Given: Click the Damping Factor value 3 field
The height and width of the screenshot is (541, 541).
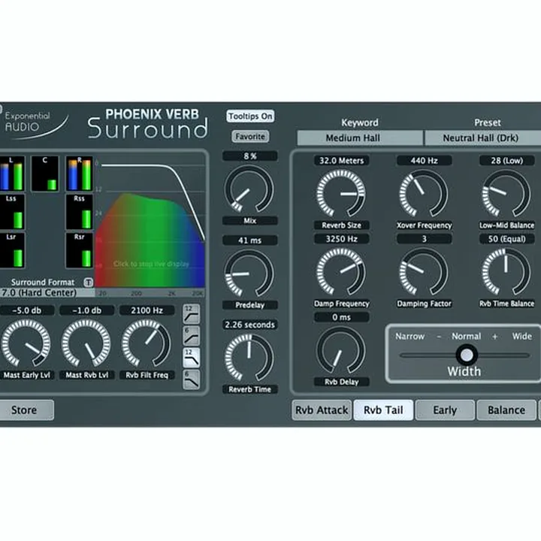Looking at the screenshot, I should pos(424,239).
